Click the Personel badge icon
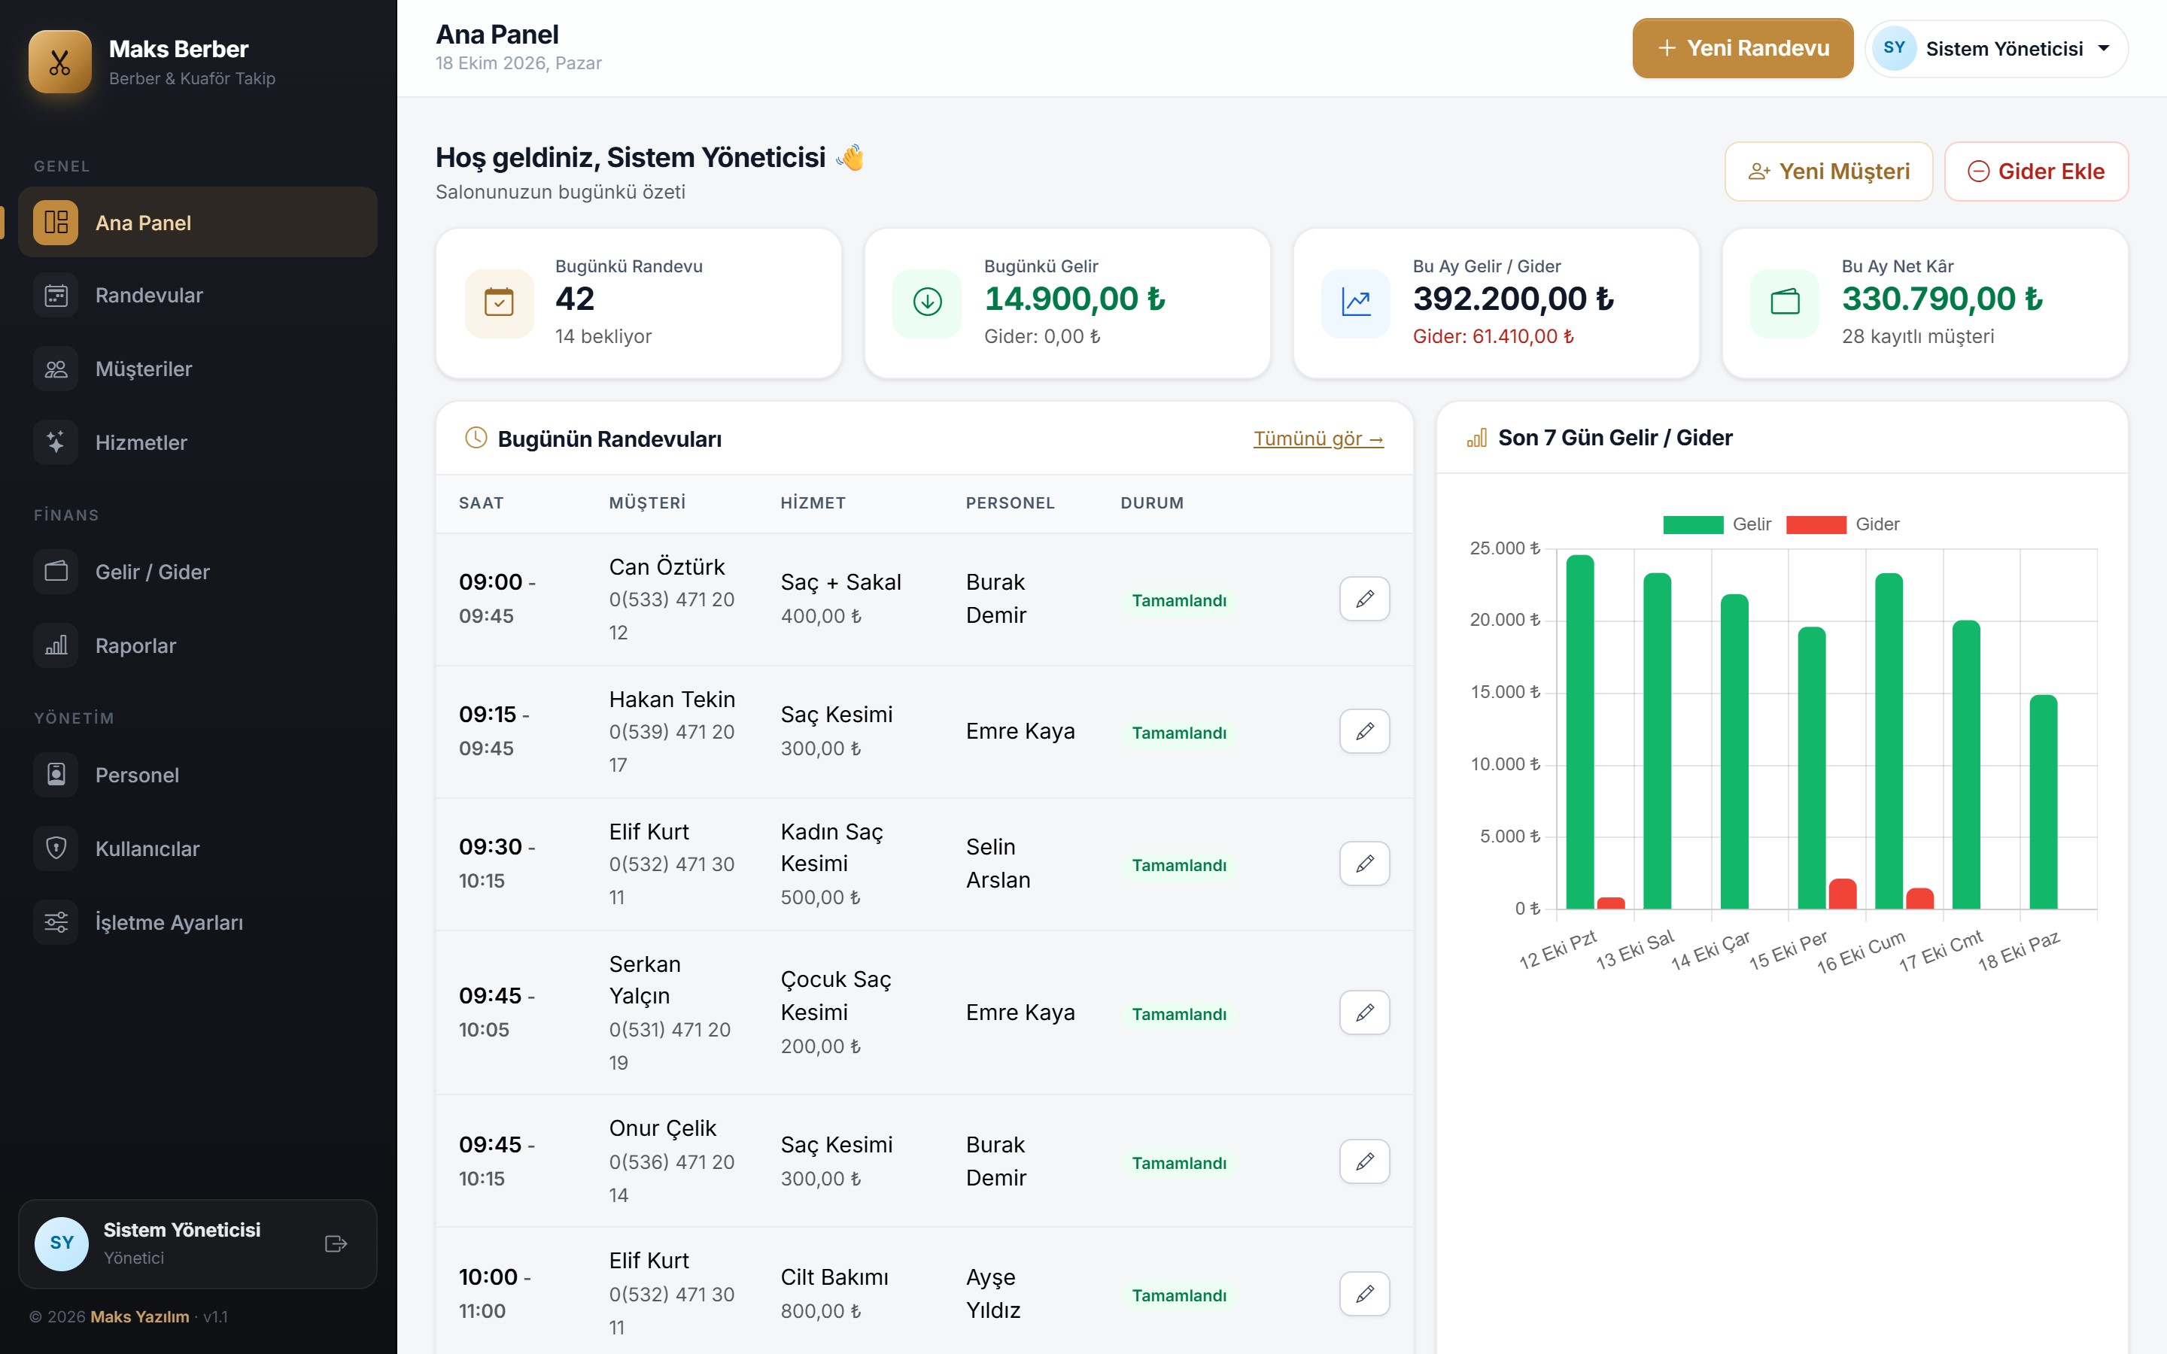 tap(56, 775)
